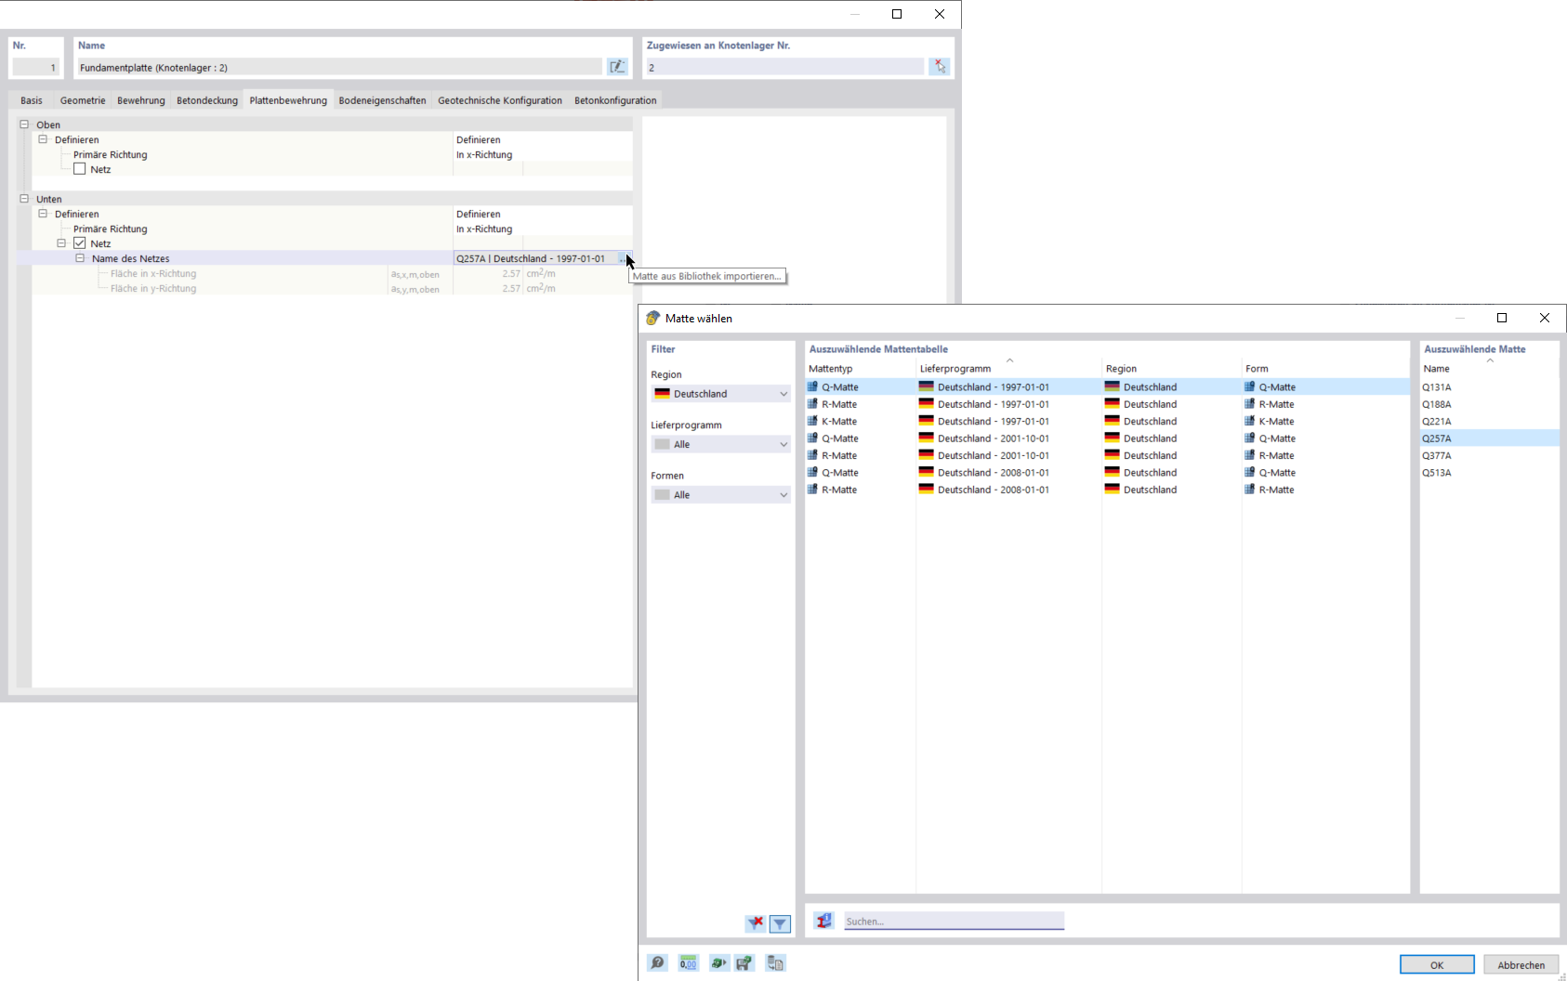Collapse the Name des Netzes node

tap(80, 258)
